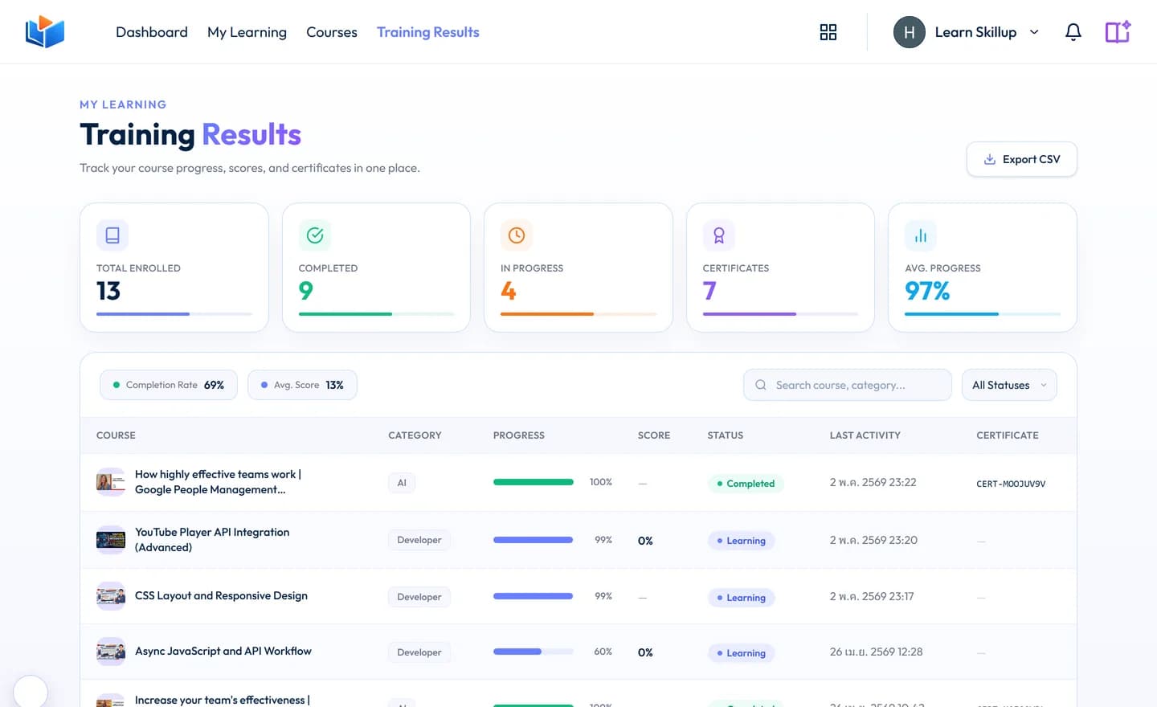
Task: Open CSS Layout and Responsive Design course
Action: pos(221,596)
